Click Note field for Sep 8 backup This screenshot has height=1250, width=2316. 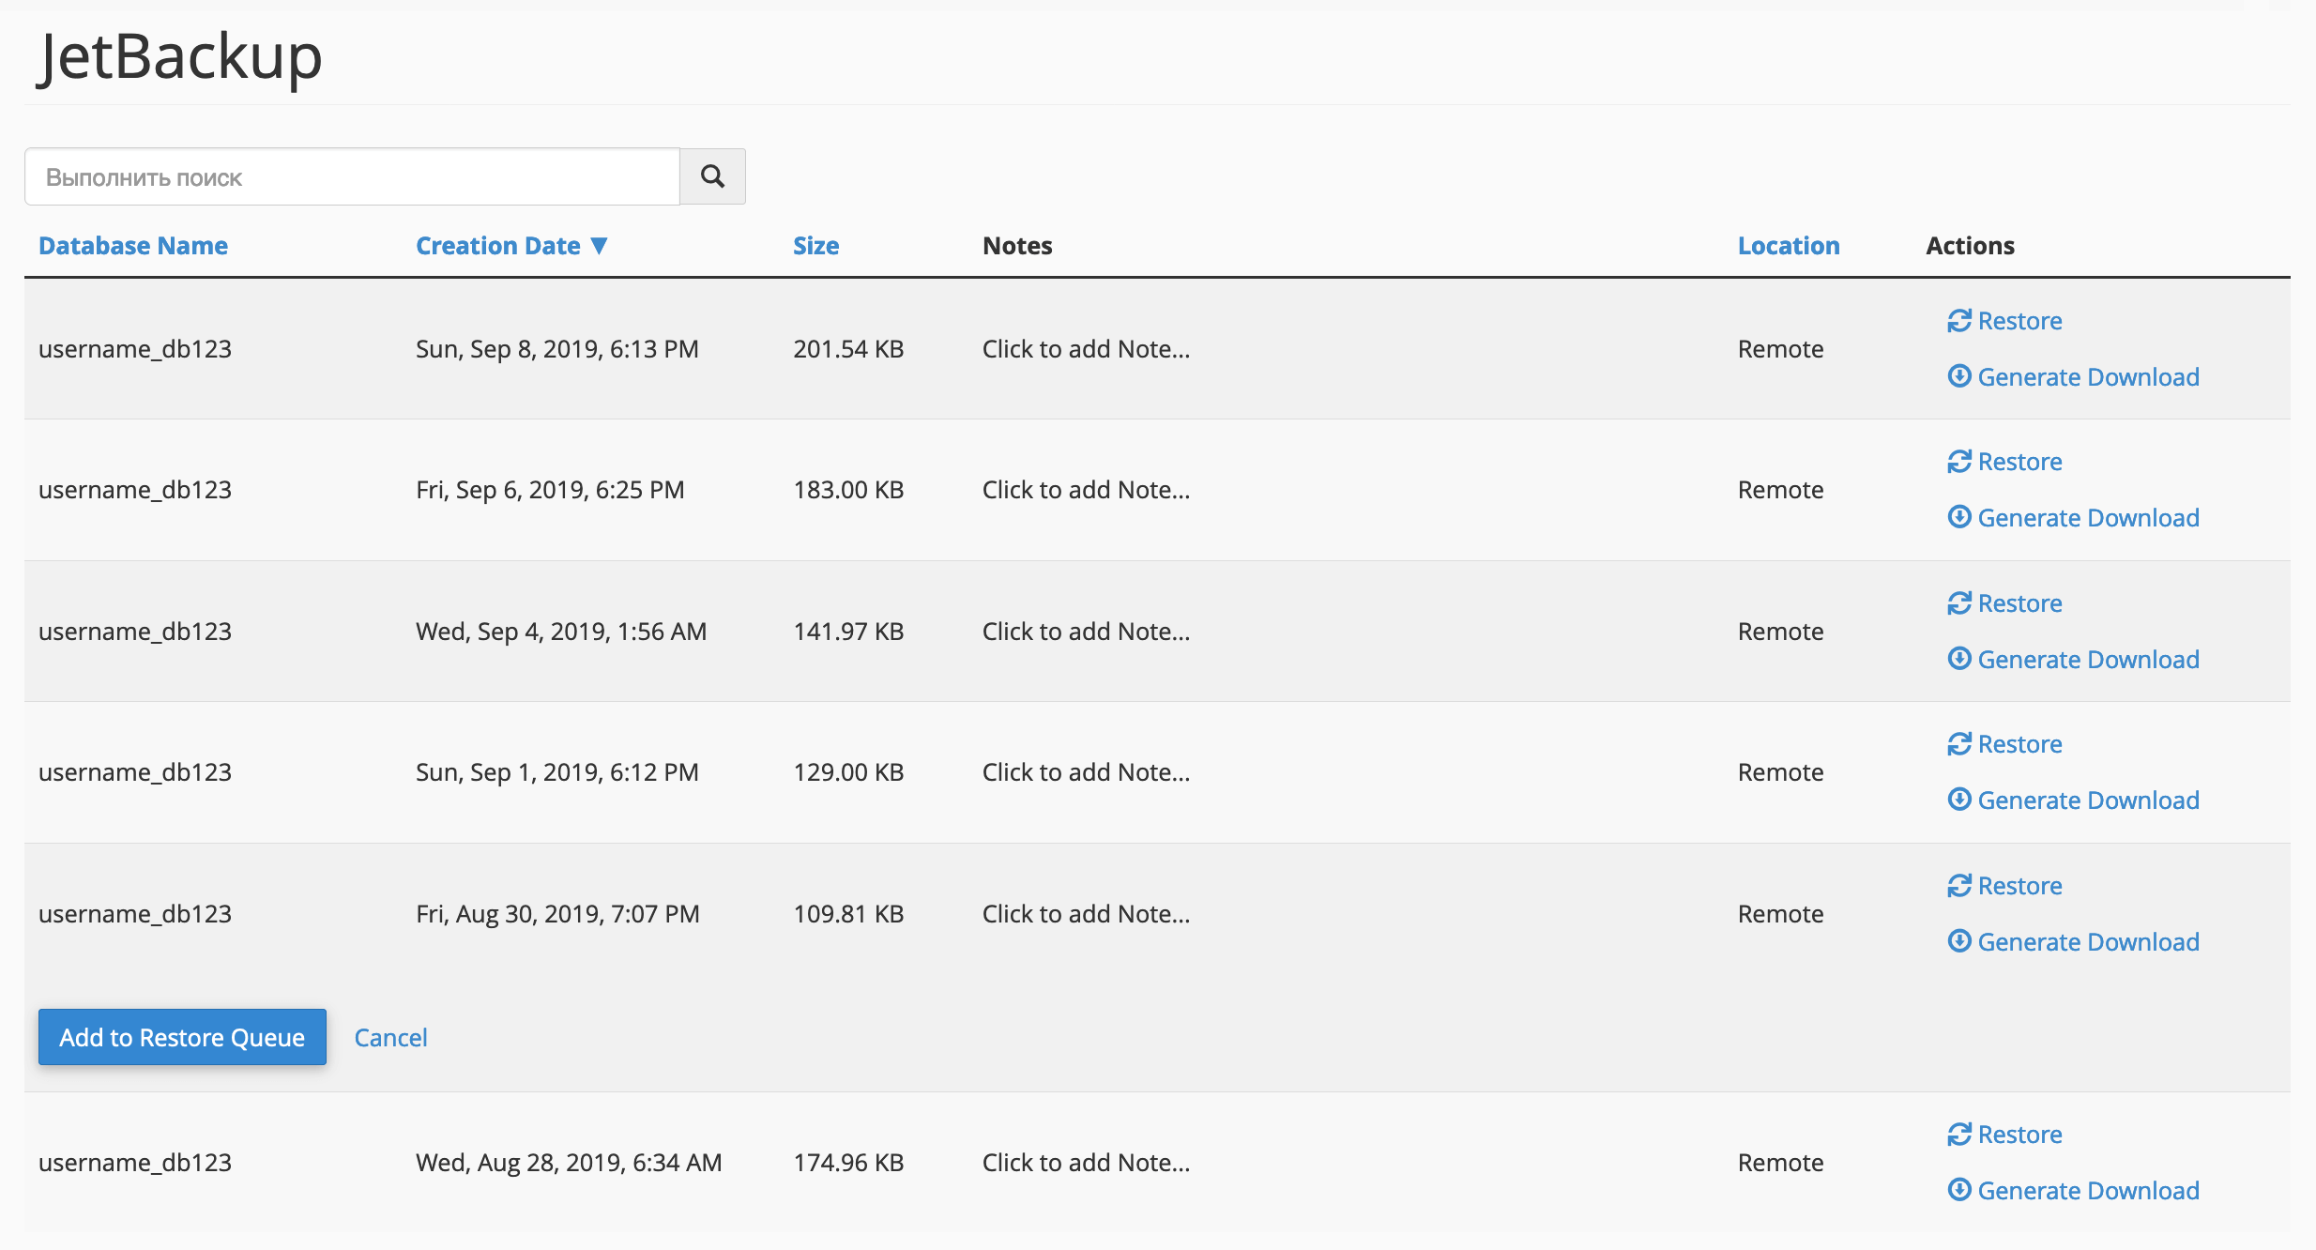click(1088, 346)
